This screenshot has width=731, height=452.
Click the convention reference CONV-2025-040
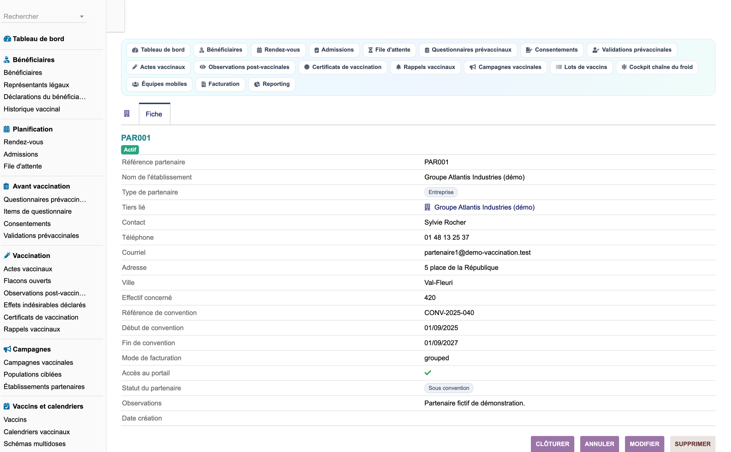449,313
